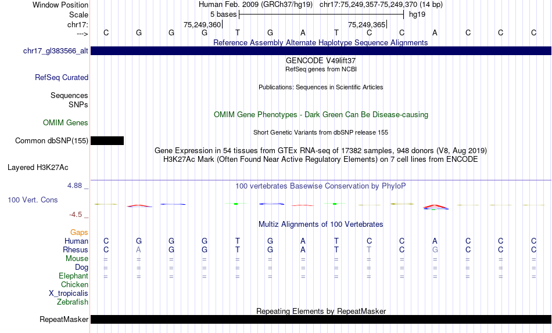
Task: Click the RepeatMasker track label
Action: click(x=64, y=319)
